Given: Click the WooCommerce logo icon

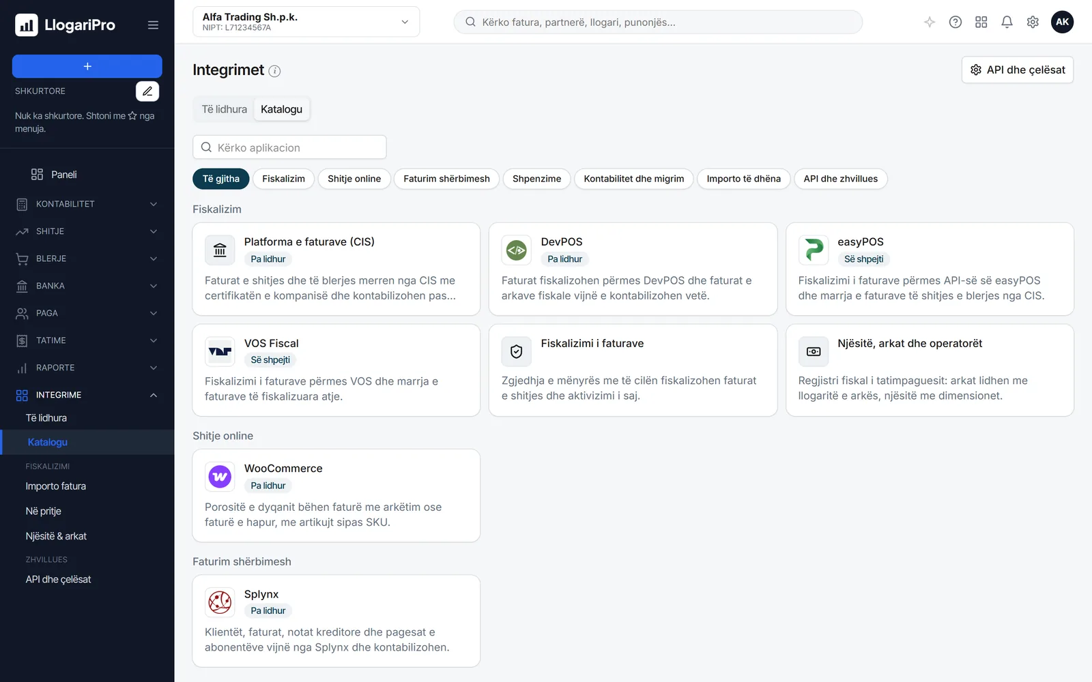Looking at the screenshot, I should [x=220, y=477].
